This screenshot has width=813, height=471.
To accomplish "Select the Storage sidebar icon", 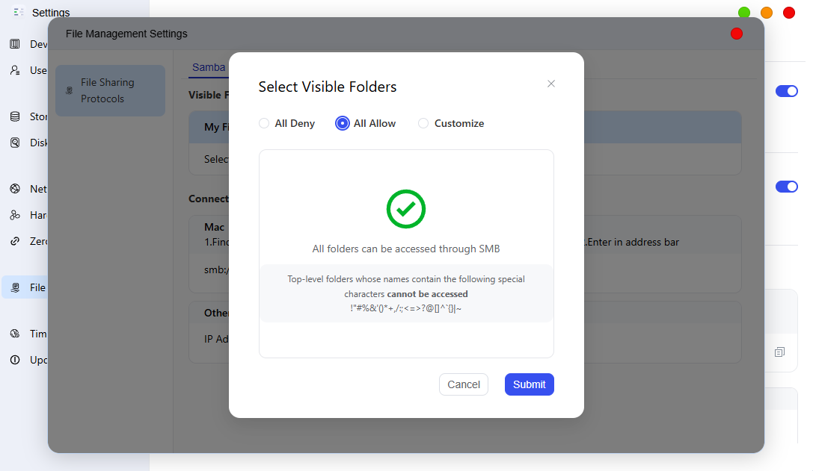I will point(15,116).
